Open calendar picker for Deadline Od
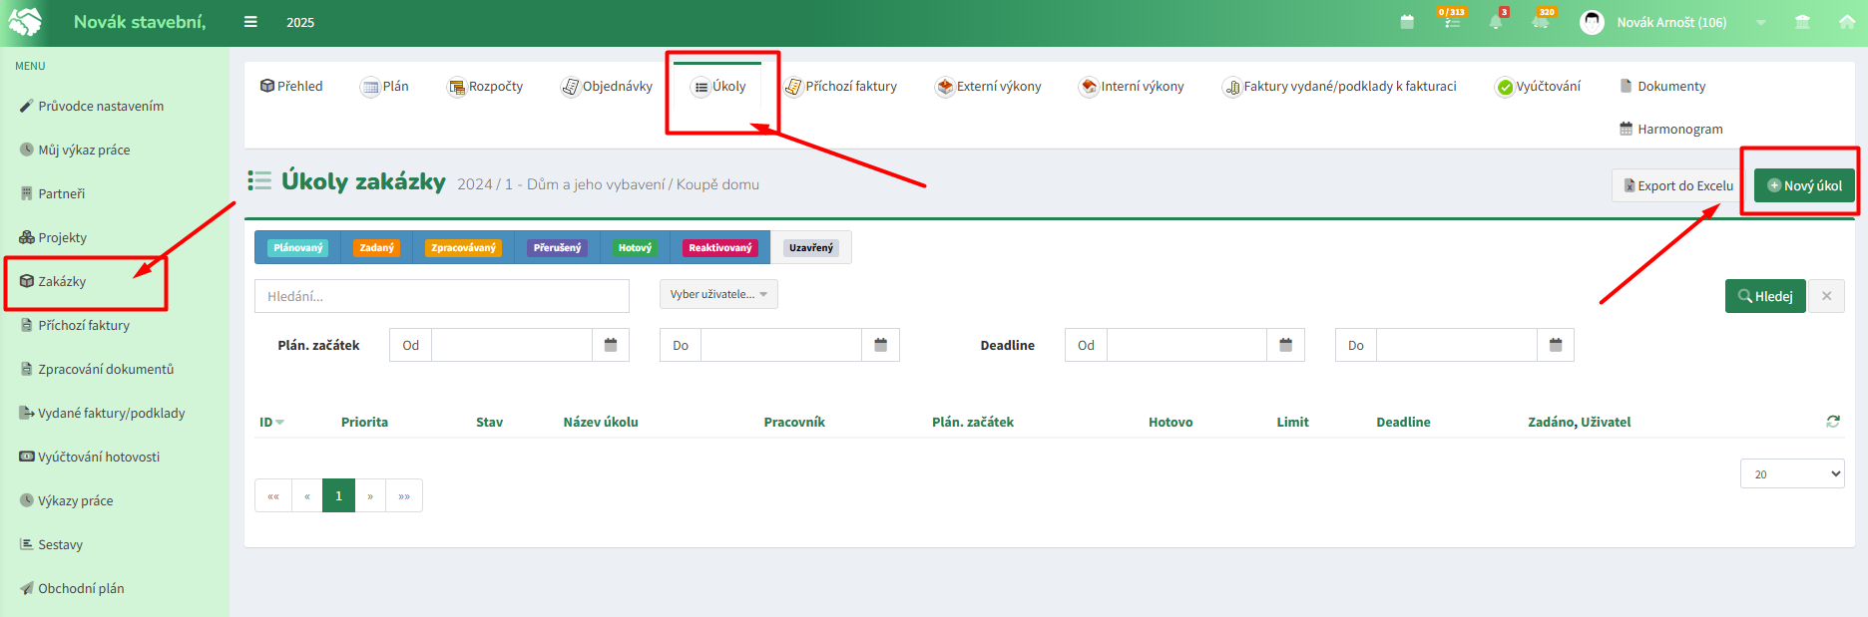 pos(1285,345)
